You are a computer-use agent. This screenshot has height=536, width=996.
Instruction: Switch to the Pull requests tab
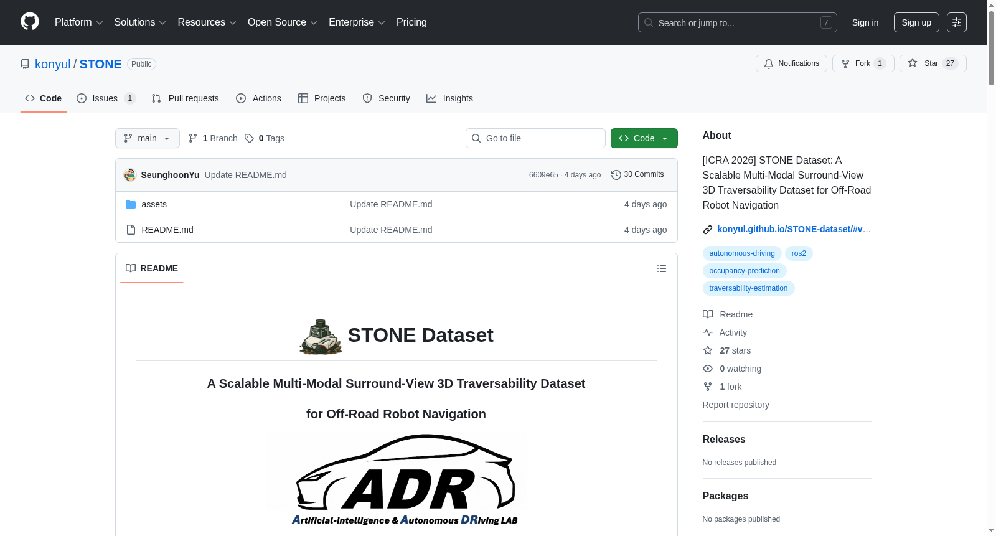pos(186,98)
